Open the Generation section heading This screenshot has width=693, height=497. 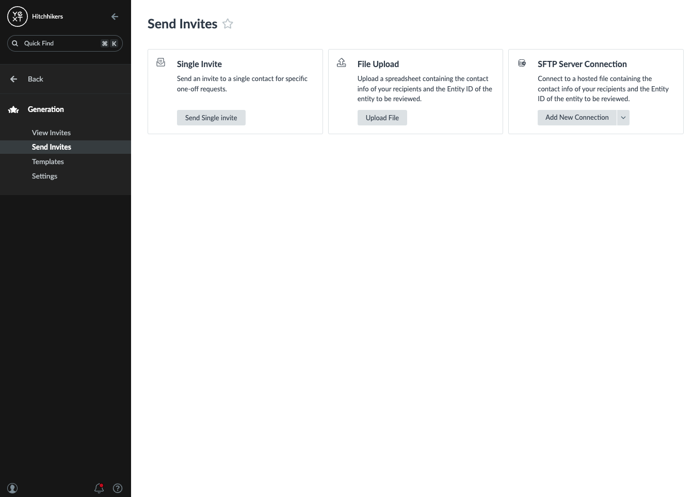[46, 109]
